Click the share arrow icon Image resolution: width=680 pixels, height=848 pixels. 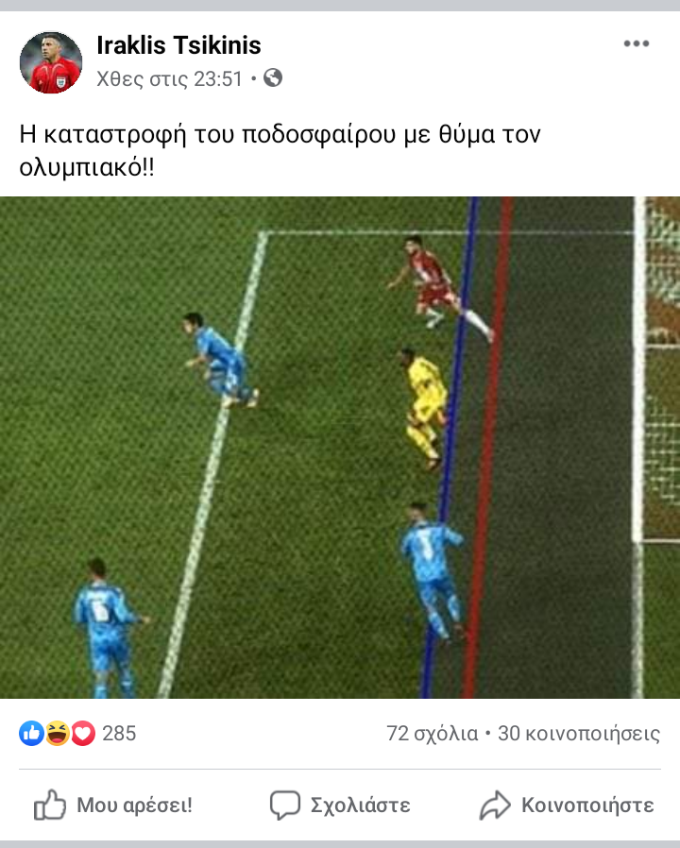click(495, 805)
